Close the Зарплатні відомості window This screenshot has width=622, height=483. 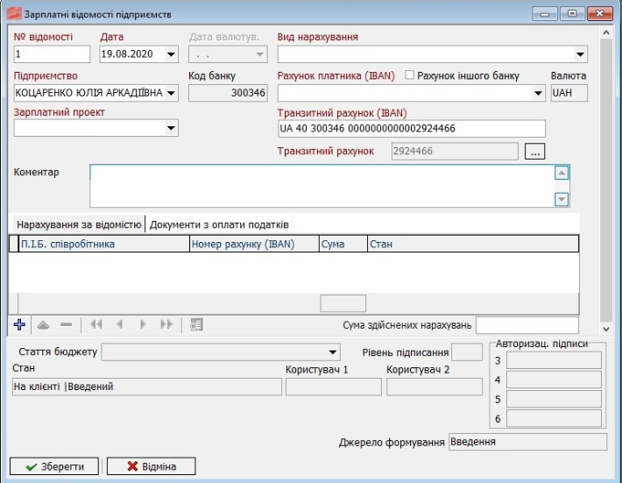[600, 14]
